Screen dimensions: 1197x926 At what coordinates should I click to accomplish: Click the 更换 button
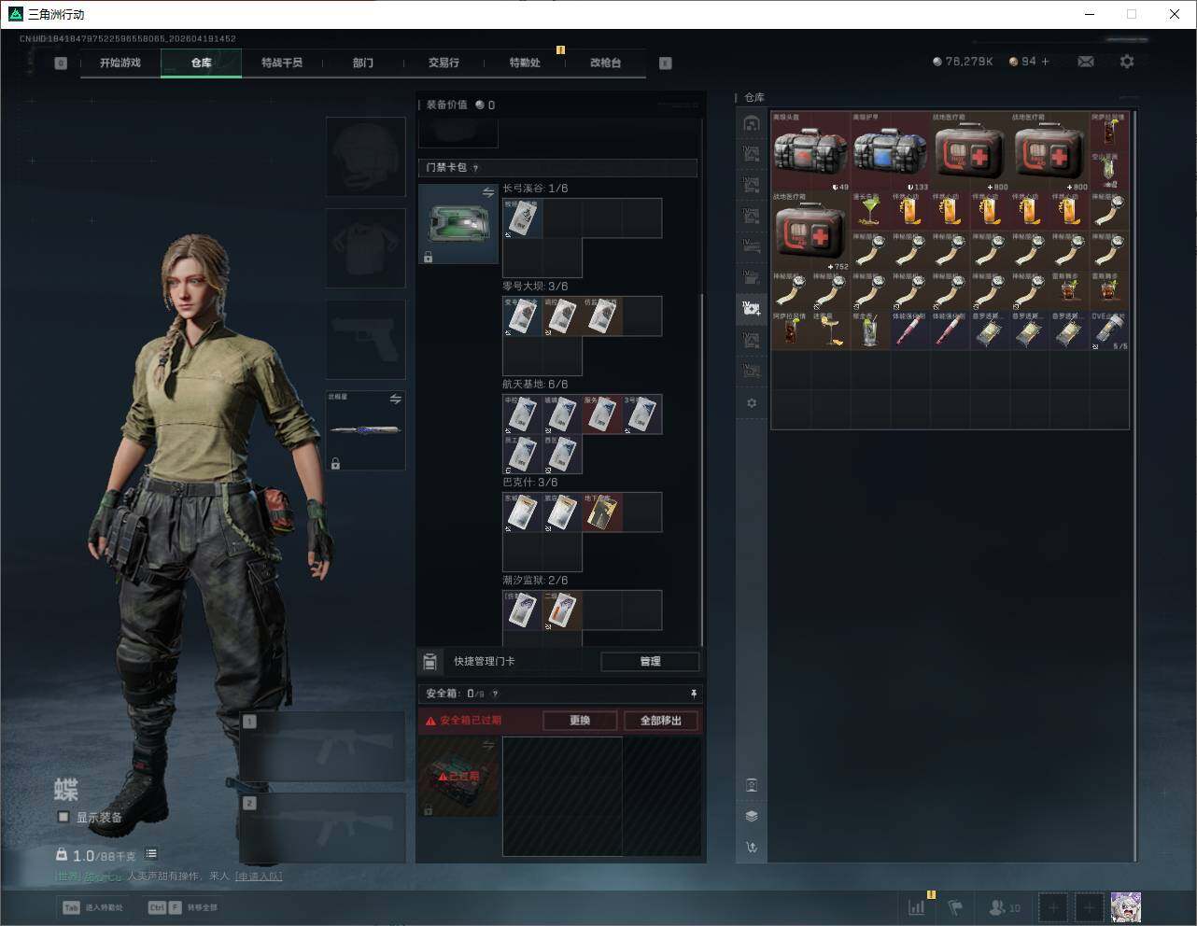[580, 721]
